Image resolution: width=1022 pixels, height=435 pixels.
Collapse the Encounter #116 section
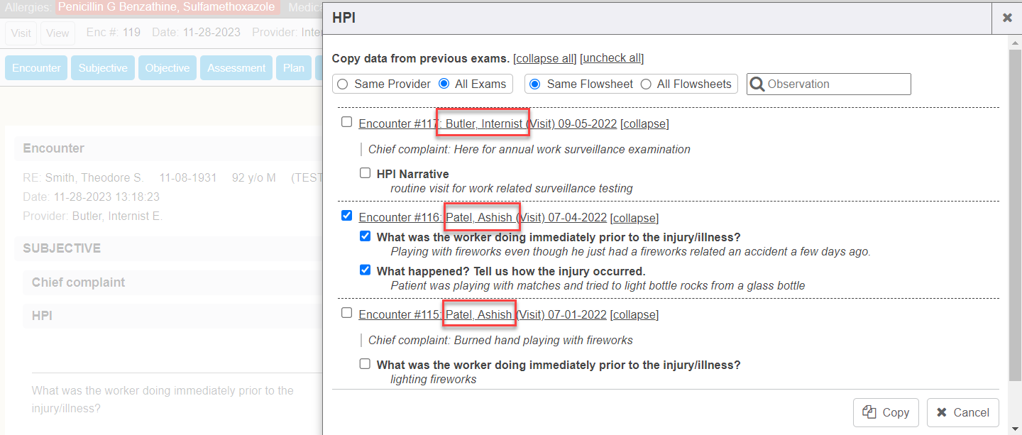point(634,218)
